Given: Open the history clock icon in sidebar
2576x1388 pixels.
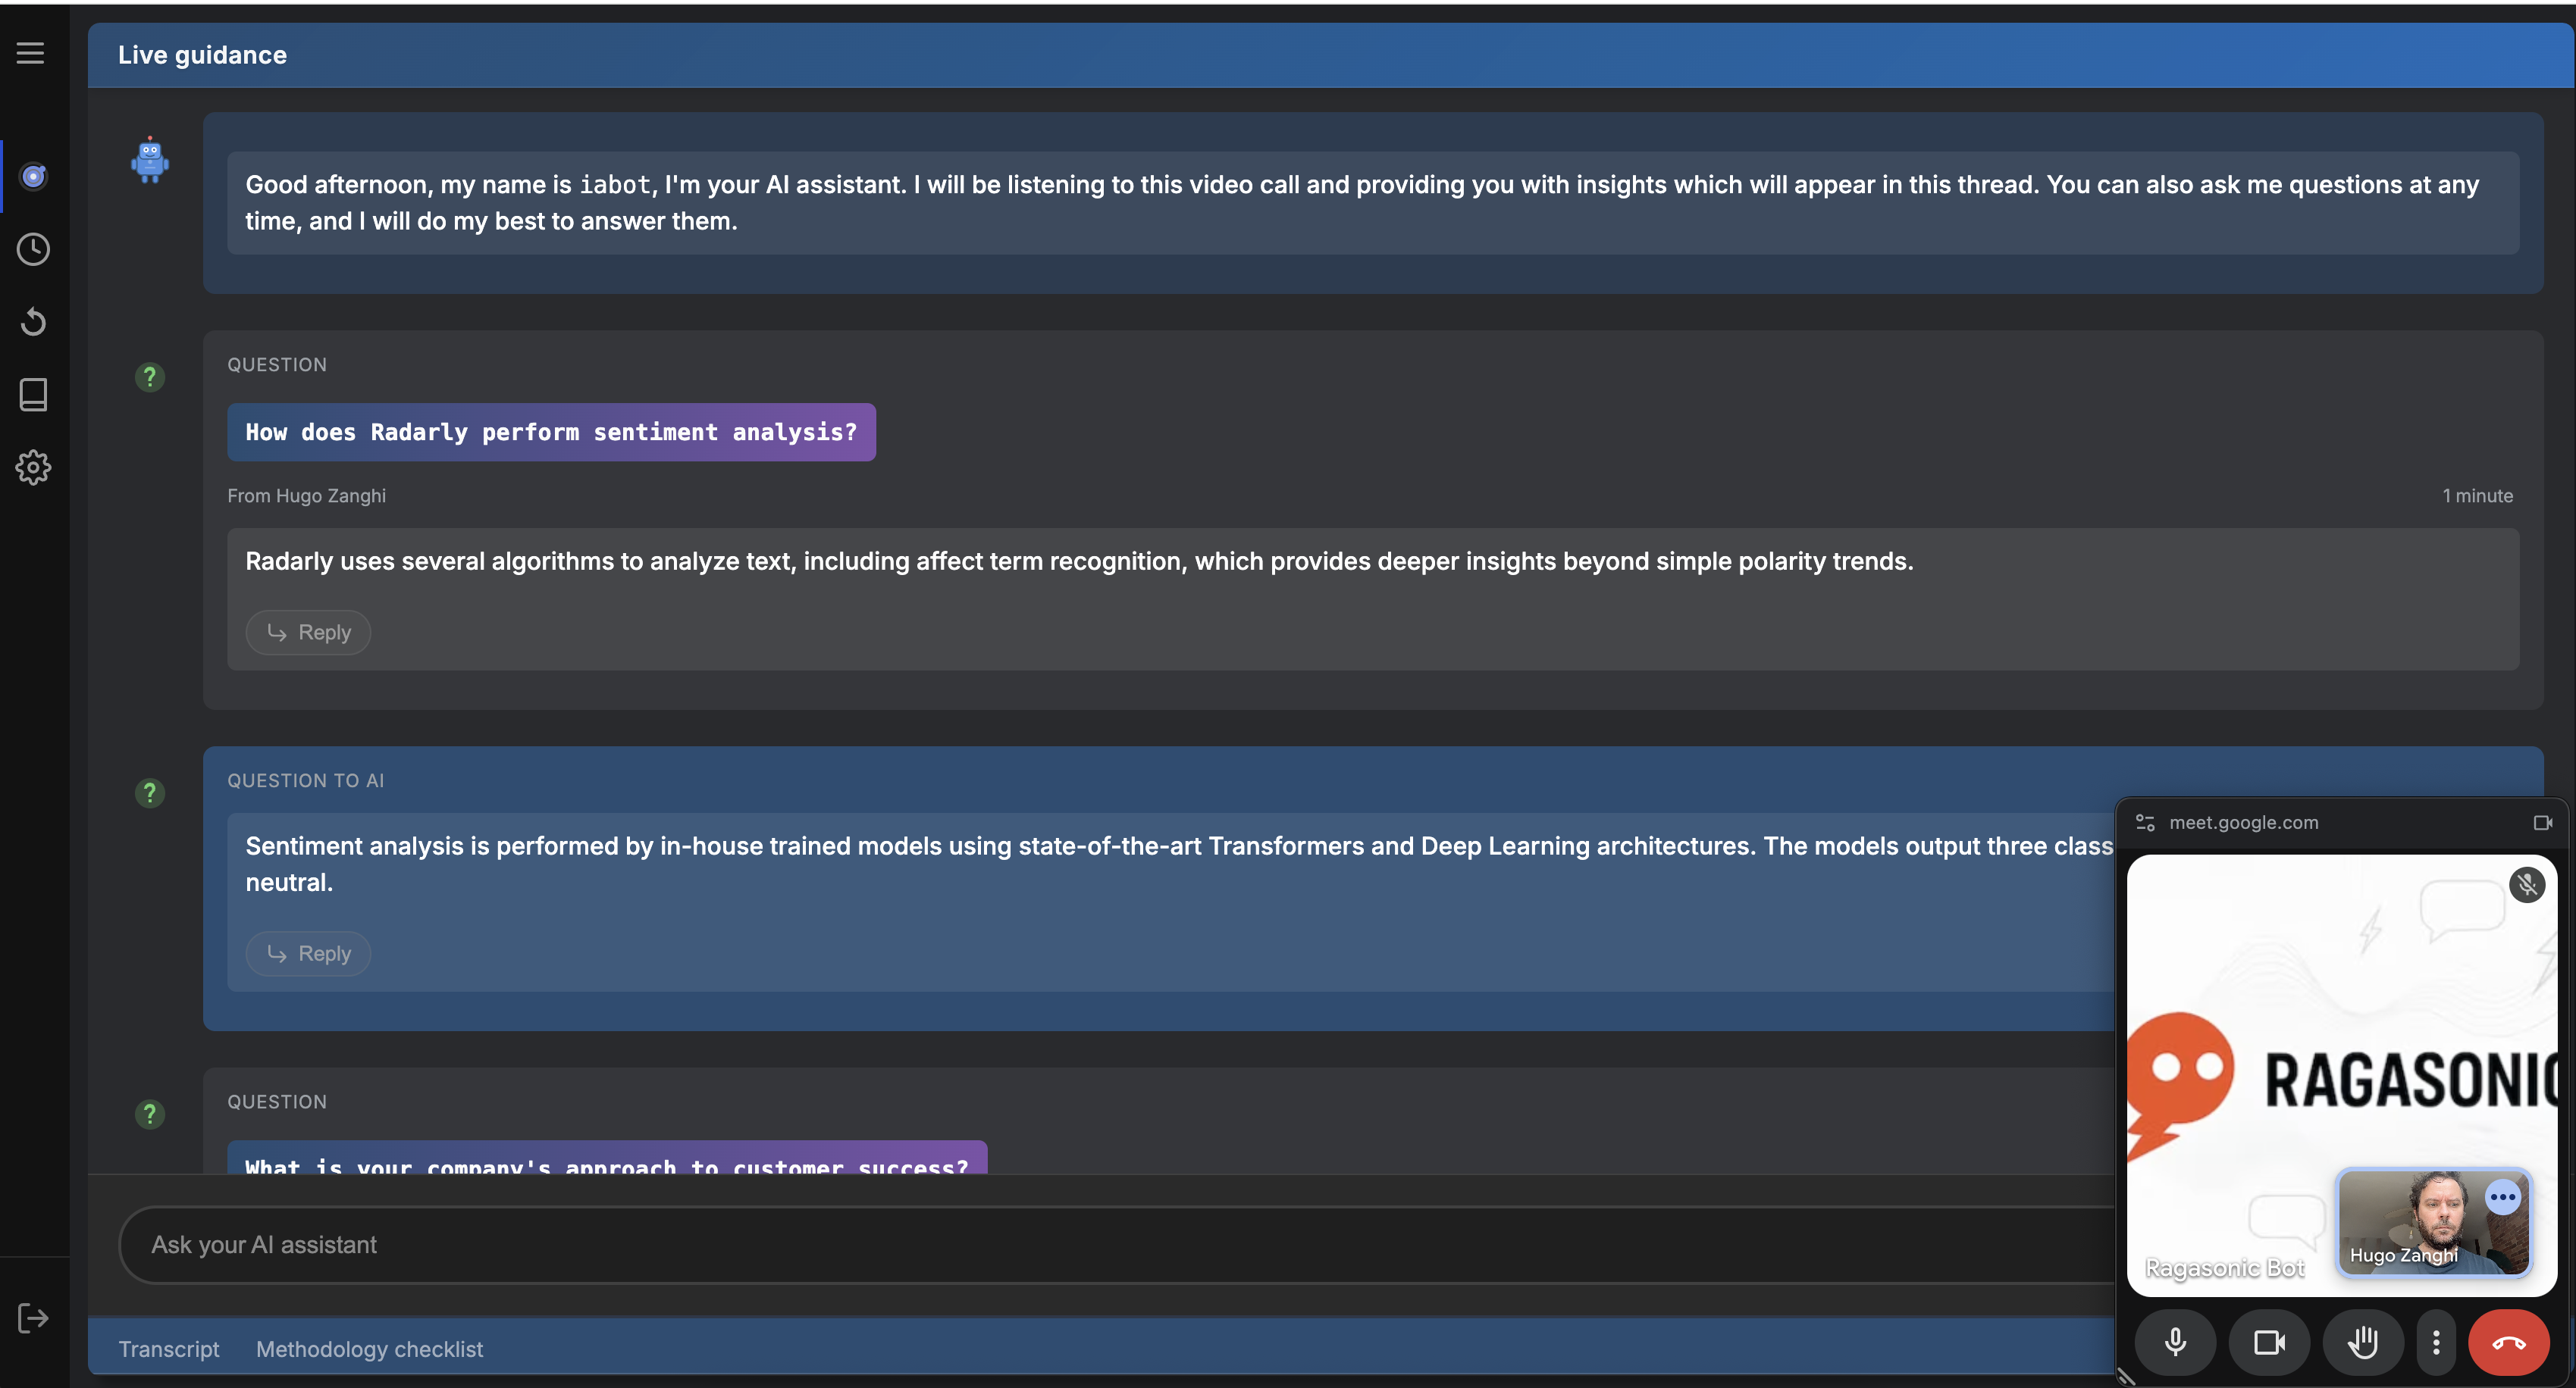Looking at the screenshot, I should tap(33, 250).
